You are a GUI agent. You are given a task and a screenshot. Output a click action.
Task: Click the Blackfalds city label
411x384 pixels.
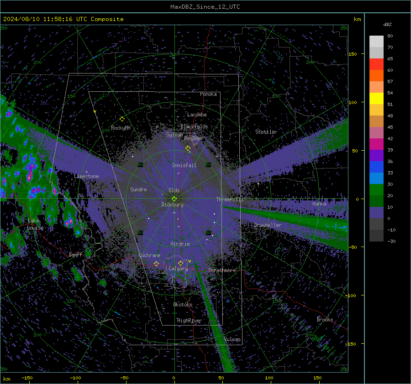[x=194, y=126]
